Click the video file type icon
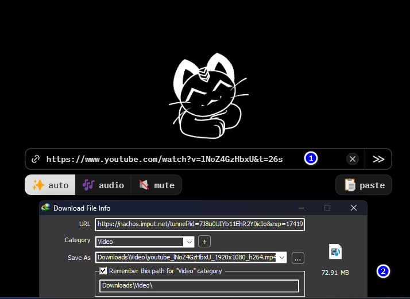This screenshot has width=410, height=299. (x=335, y=251)
